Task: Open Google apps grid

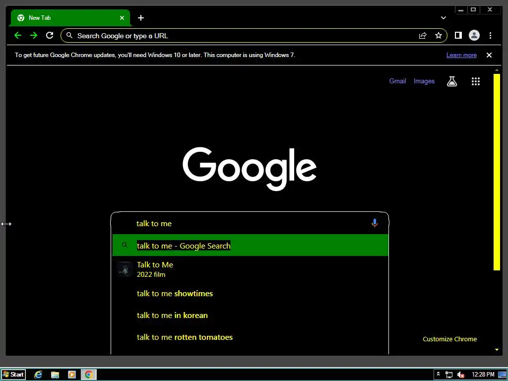Action: 475,81
